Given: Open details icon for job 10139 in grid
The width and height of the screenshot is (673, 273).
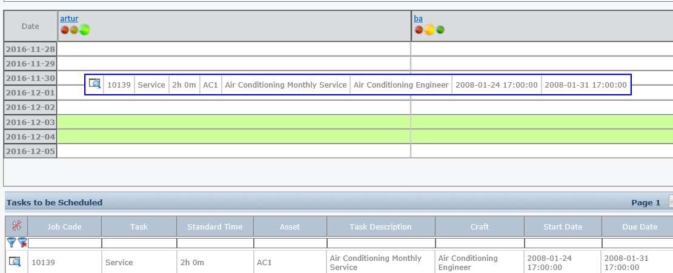Looking at the screenshot, I should [15, 262].
